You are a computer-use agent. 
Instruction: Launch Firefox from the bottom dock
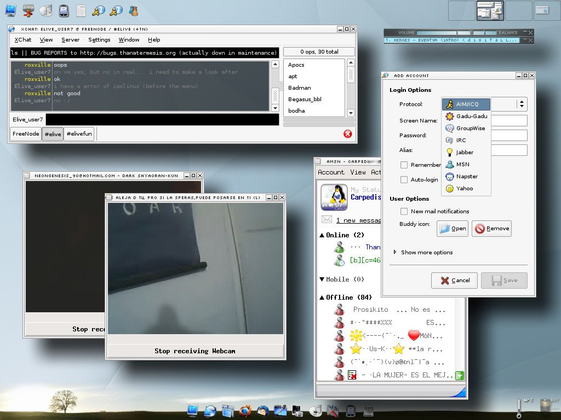click(x=245, y=411)
